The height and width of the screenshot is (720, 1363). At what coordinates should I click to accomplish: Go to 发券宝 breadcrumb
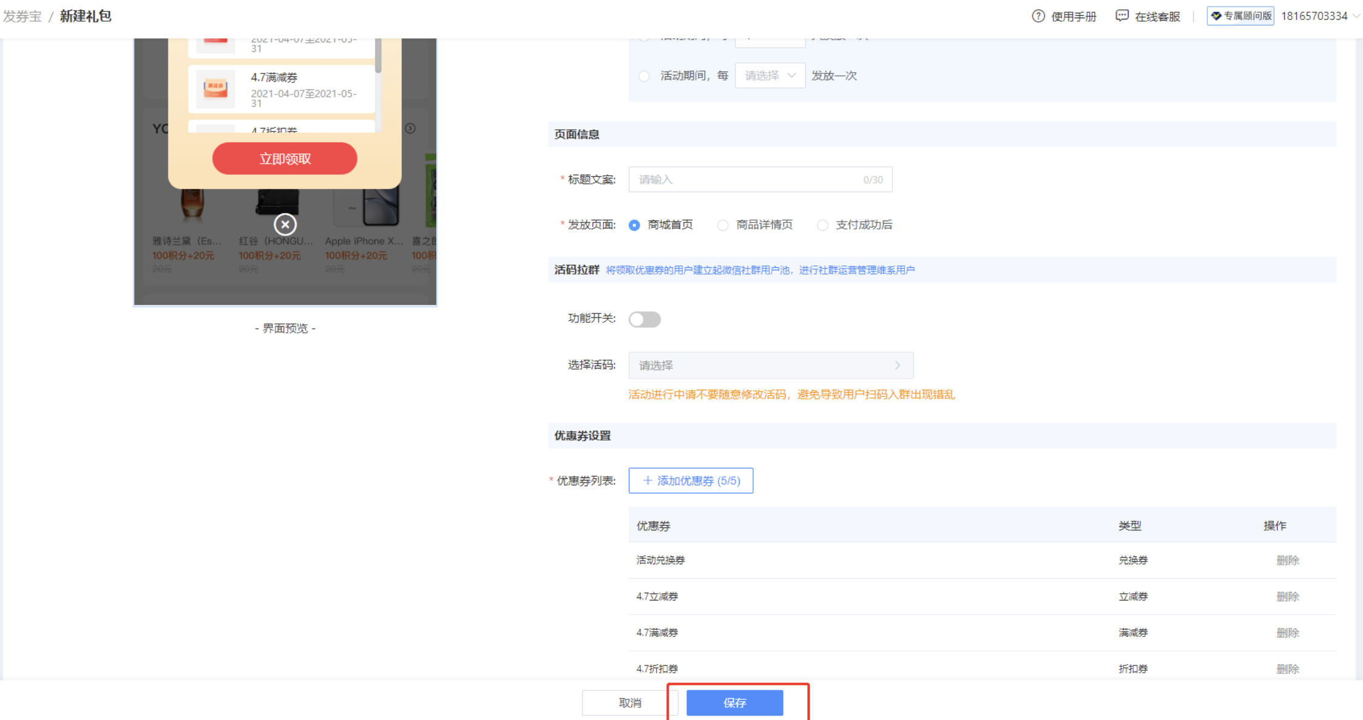[x=22, y=16]
